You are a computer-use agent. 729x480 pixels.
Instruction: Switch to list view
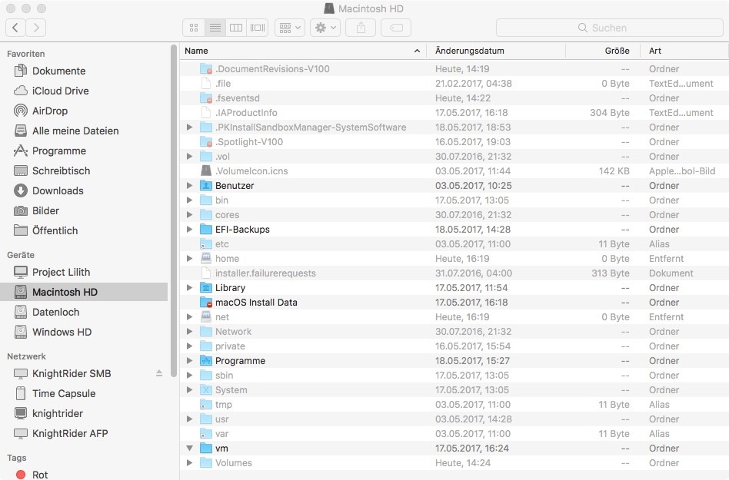click(215, 28)
